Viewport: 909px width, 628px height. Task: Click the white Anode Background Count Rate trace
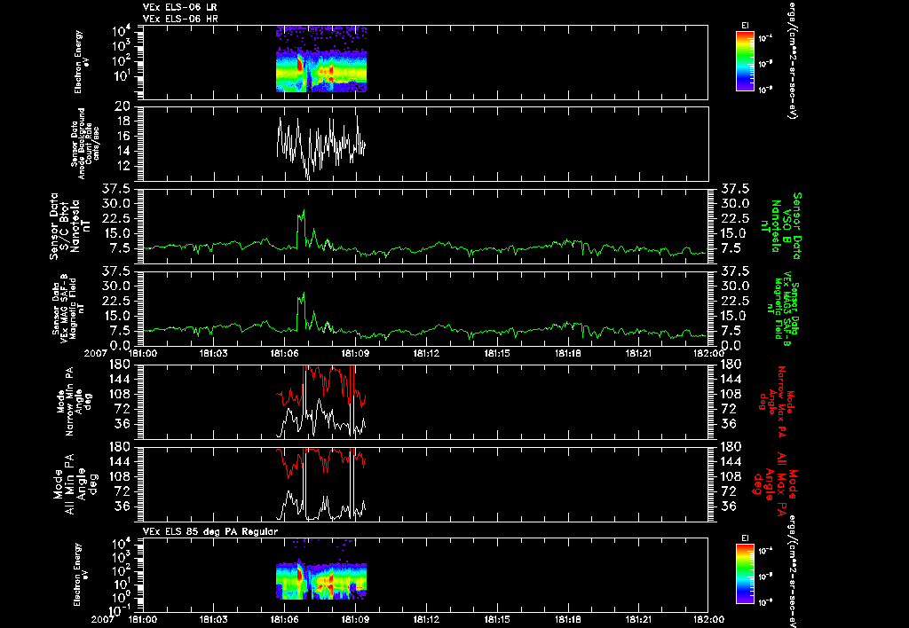tap(320, 146)
